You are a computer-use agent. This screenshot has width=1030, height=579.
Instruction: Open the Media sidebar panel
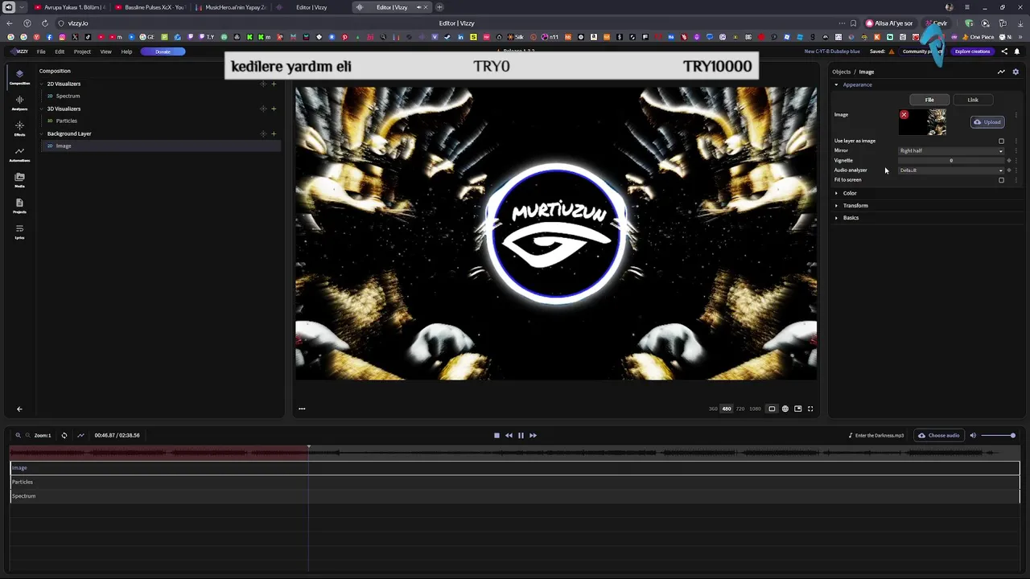point(19,179)
